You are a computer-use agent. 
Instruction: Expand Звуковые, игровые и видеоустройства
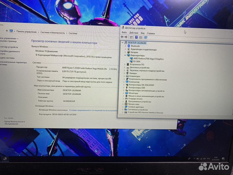click(x=124, y=70)
